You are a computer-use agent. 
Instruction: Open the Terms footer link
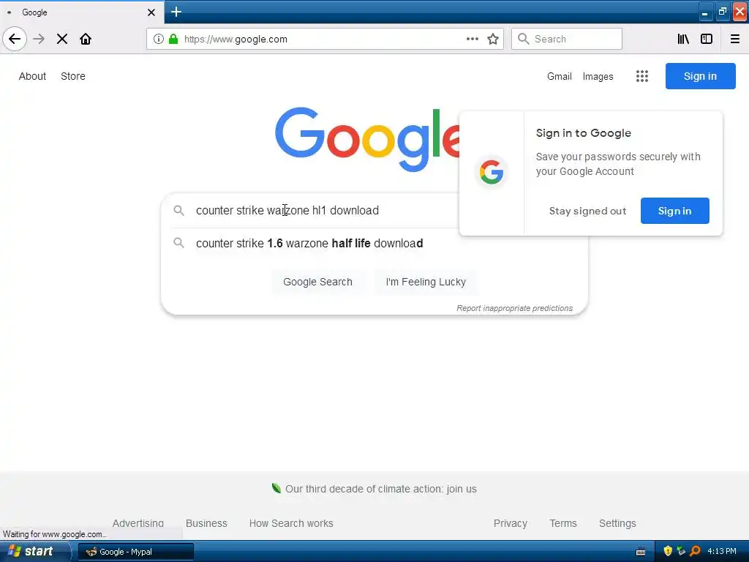pyautogui.click(x=563, y=522)
